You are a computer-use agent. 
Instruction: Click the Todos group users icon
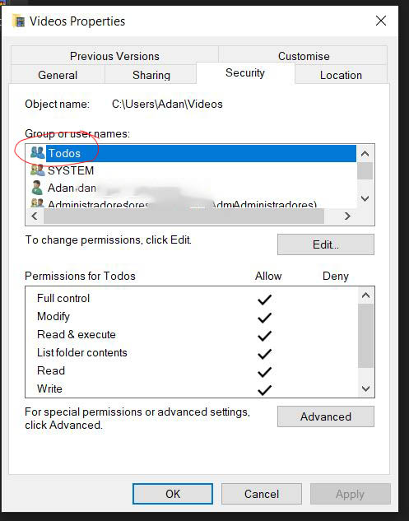tap(37, 153)
